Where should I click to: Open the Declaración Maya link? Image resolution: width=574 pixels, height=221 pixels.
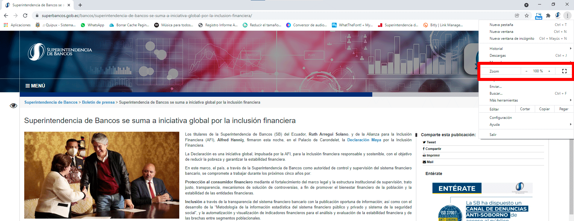[364, 140]
